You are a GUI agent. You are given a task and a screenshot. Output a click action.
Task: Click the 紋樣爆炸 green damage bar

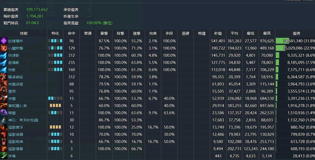(x=282, y=41)
